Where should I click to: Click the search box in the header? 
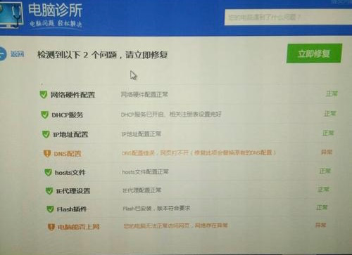click(288, 17)
